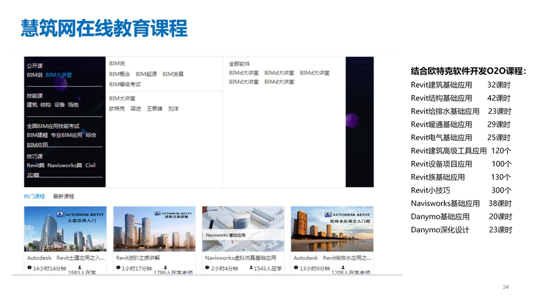Image resolution: width=540 pixels, height=304 pixels.
Task: Click the Revit给排水基础应用 line
Action: 461,111
